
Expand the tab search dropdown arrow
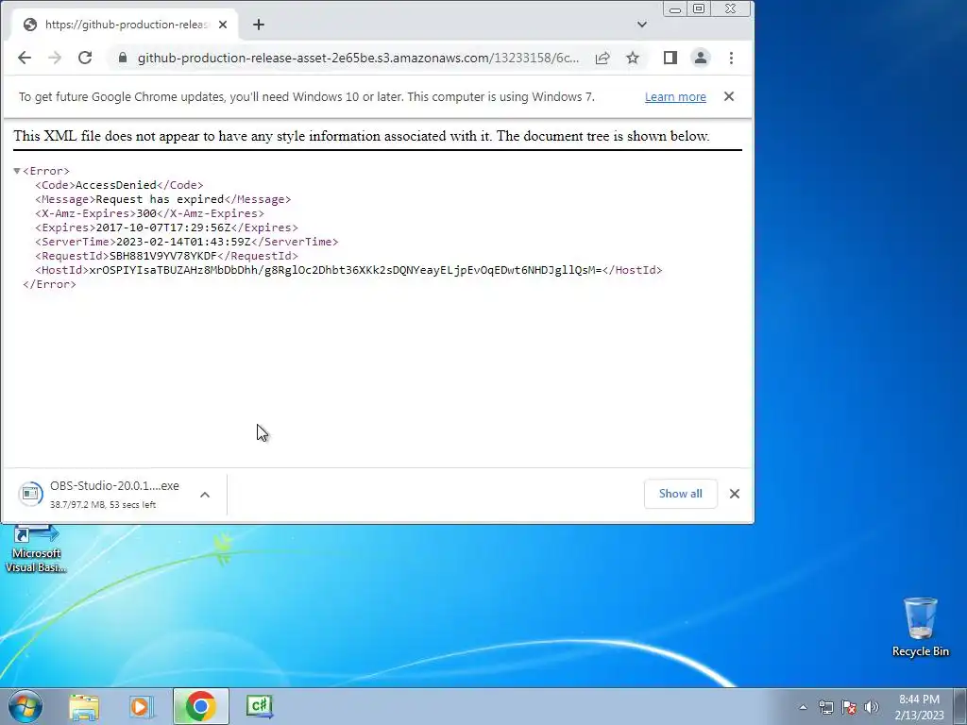[x=642, y=25]
